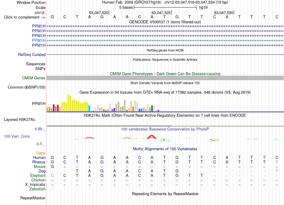Click the 'RepeatMasker' track label

pyautogui.click(x=33, y=198)
